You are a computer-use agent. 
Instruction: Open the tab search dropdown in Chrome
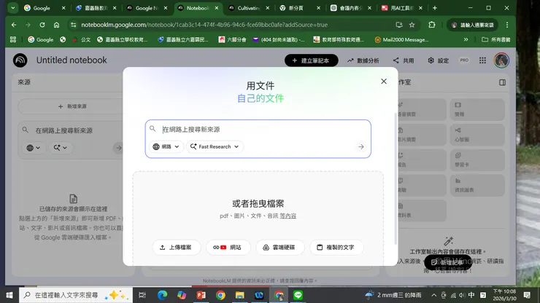tap(12, 7)
